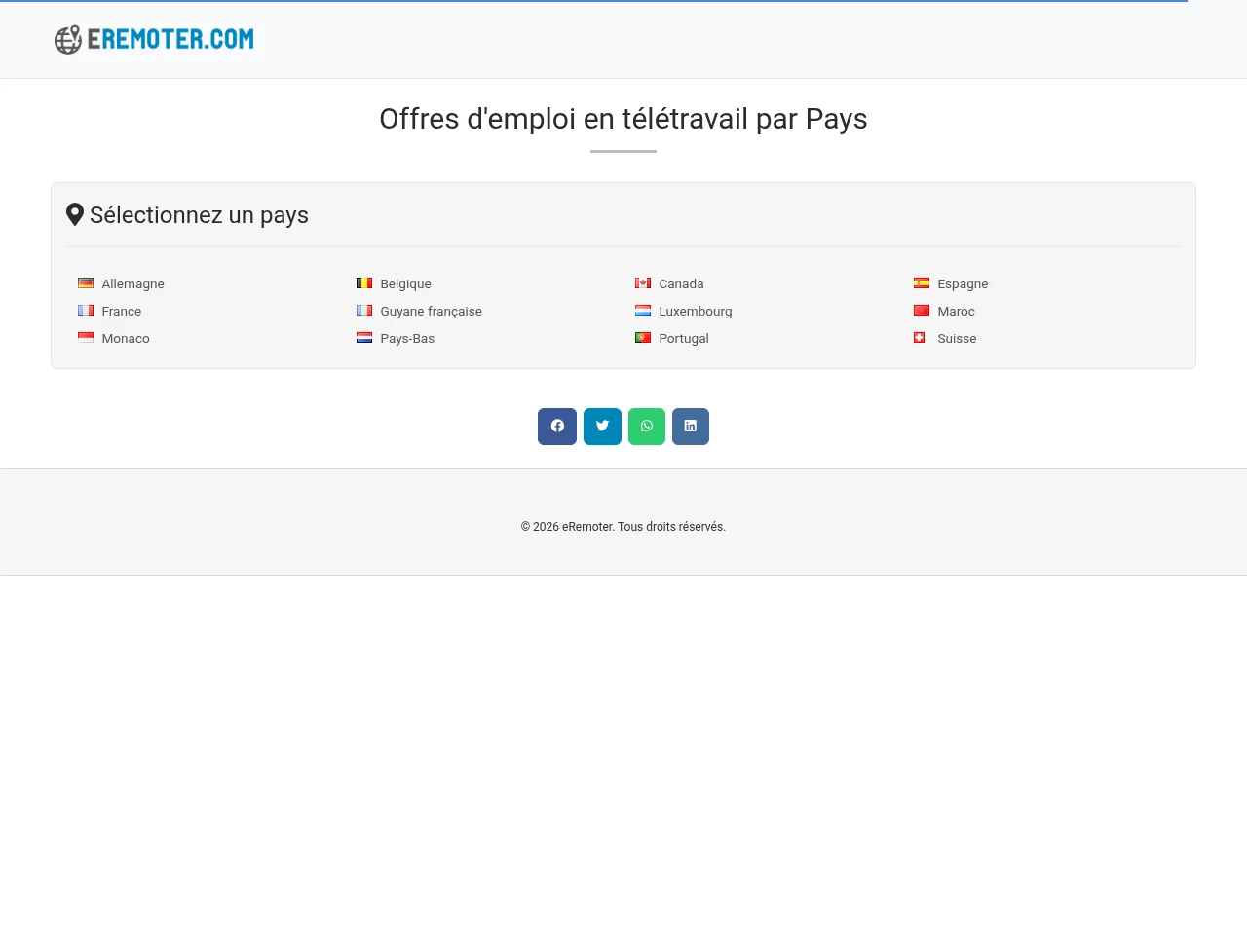Viewport: 1247px width, 935px height.
Task: Click the eRemoter.com logo
Action: pos(154,39)
